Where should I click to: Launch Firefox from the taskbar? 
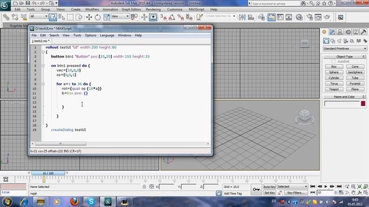pyautogui.click(x=74, y=202)
